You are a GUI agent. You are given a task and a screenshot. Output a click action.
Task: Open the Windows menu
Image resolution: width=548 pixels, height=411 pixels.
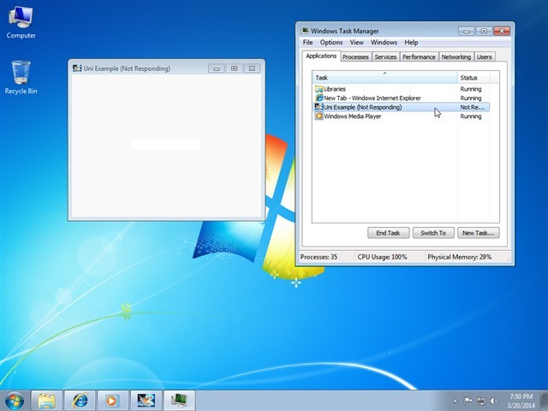click(x=384, y=42)
